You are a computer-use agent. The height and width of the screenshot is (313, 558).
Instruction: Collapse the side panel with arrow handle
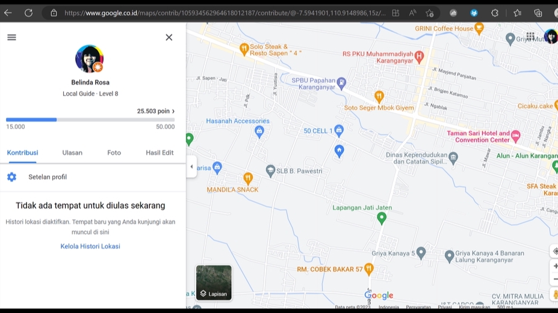(191, 166)
